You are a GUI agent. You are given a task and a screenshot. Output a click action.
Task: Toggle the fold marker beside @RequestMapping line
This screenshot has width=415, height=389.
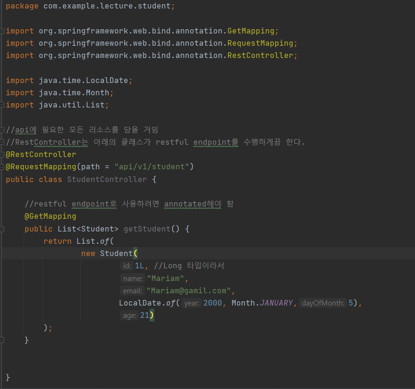[x=2, y=167]
